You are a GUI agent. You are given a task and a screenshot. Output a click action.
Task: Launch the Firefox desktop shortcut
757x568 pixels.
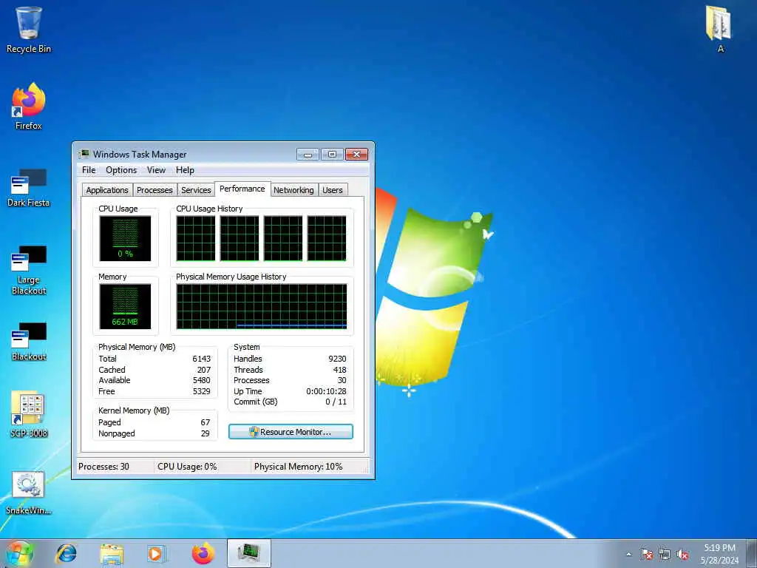pyautogui.click(x=29, y=106)
